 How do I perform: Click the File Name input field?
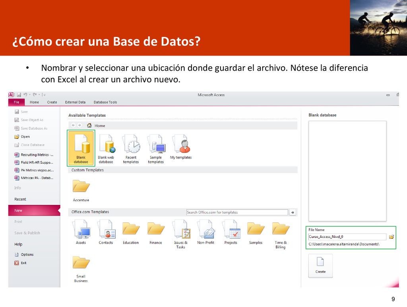[347, 237]
